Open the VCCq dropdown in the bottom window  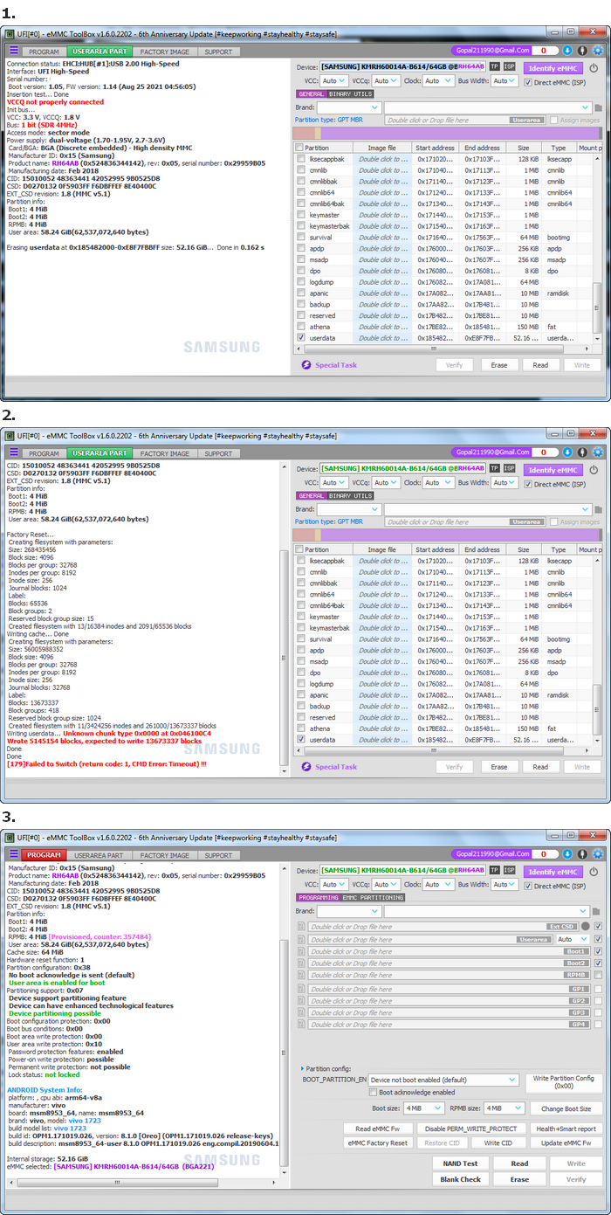pos(386,885)
